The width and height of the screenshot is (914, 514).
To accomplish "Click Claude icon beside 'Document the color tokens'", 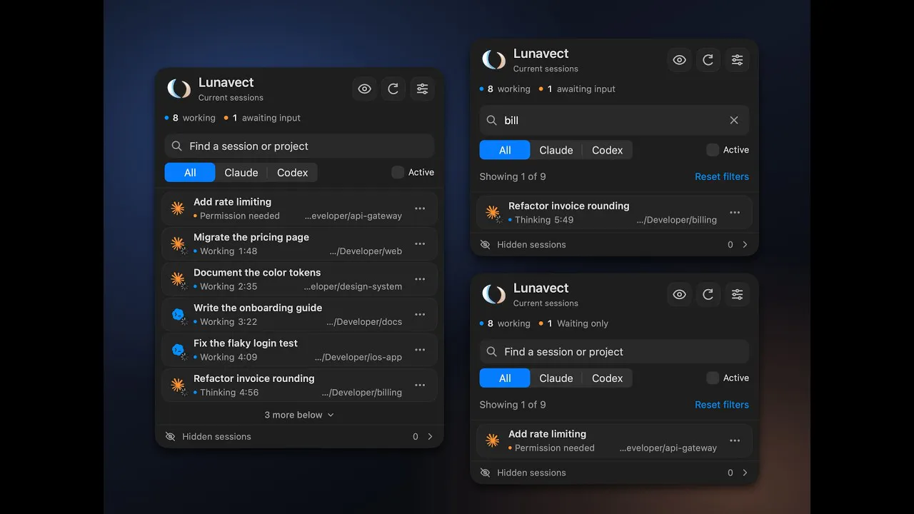I will pos(178,279).
